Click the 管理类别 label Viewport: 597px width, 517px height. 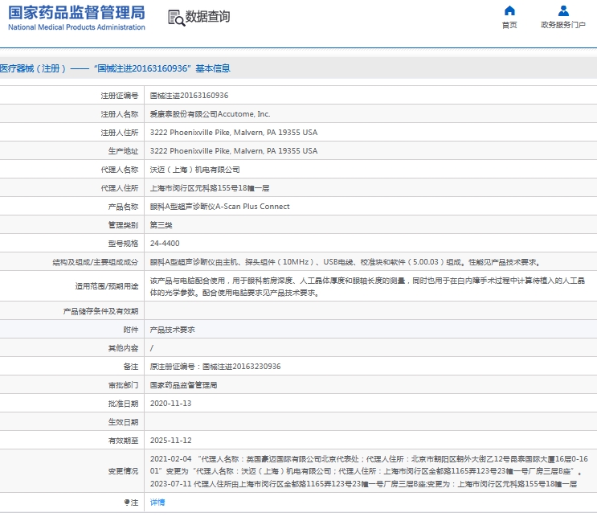(x=124, y=225)
